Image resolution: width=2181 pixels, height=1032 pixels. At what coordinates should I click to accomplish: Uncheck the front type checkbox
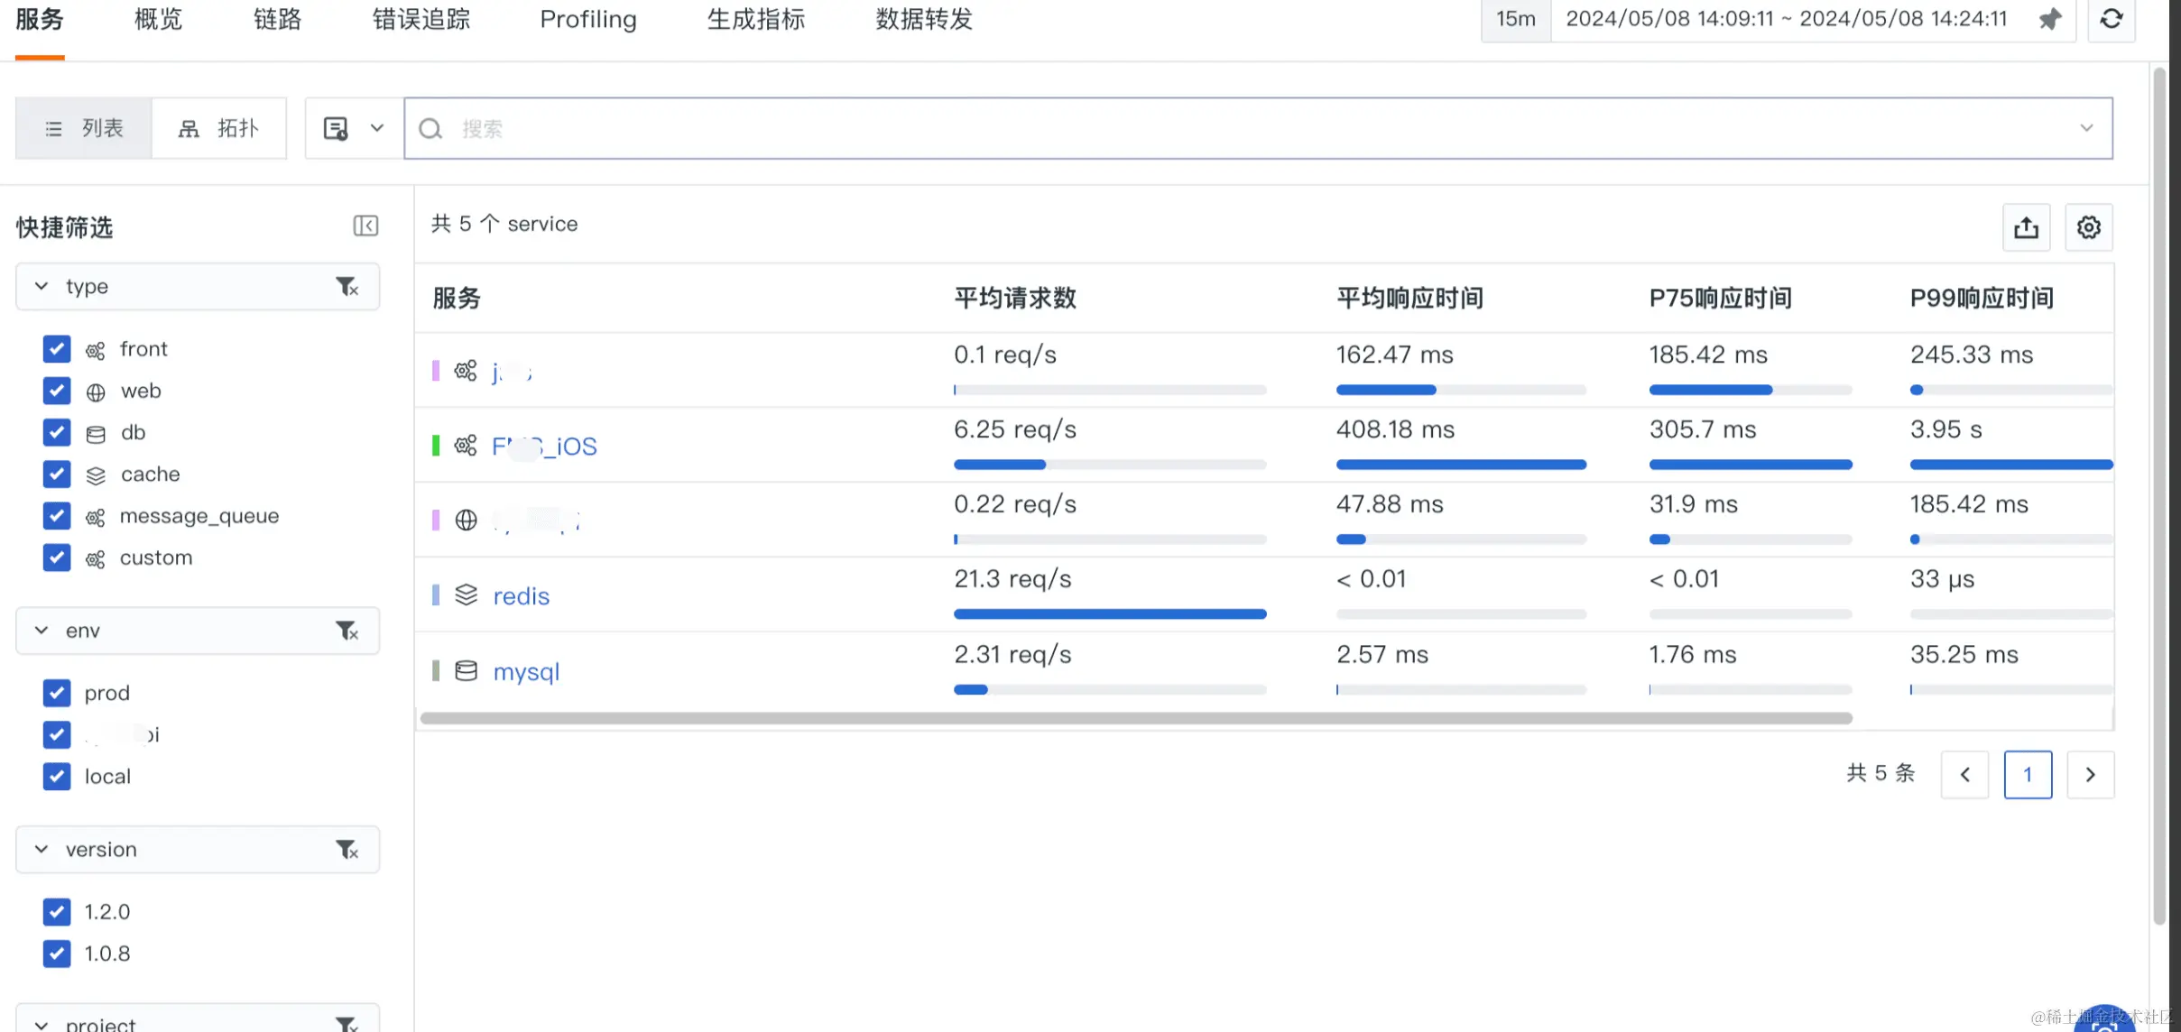[x=57, y=349]
